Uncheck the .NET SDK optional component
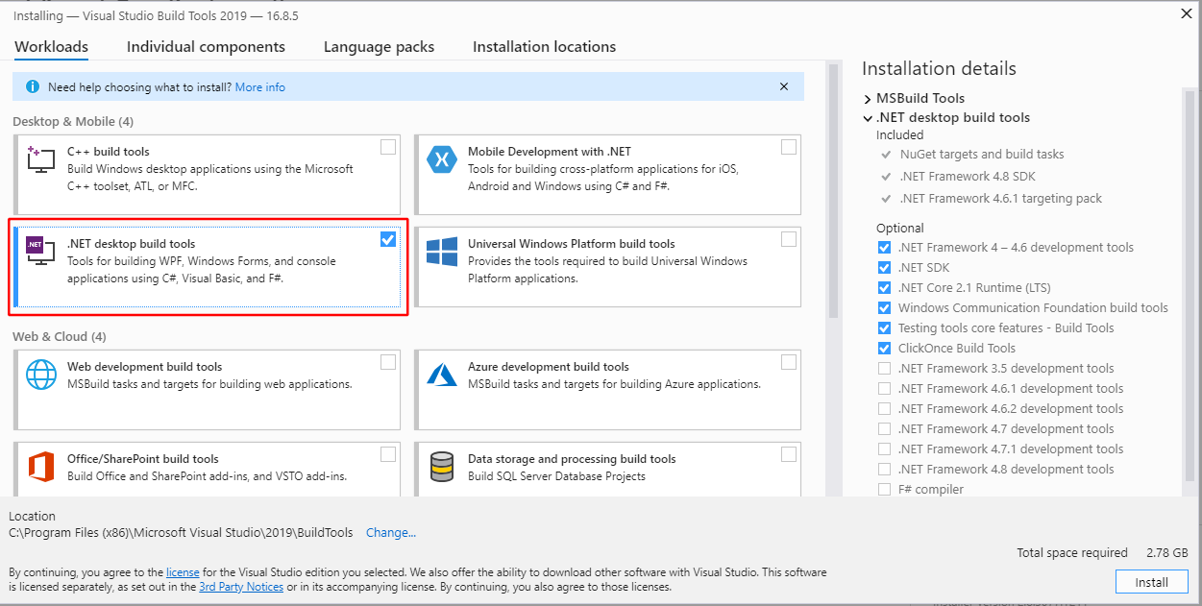This screenshot has height=606, width=1202. point(884,268)
